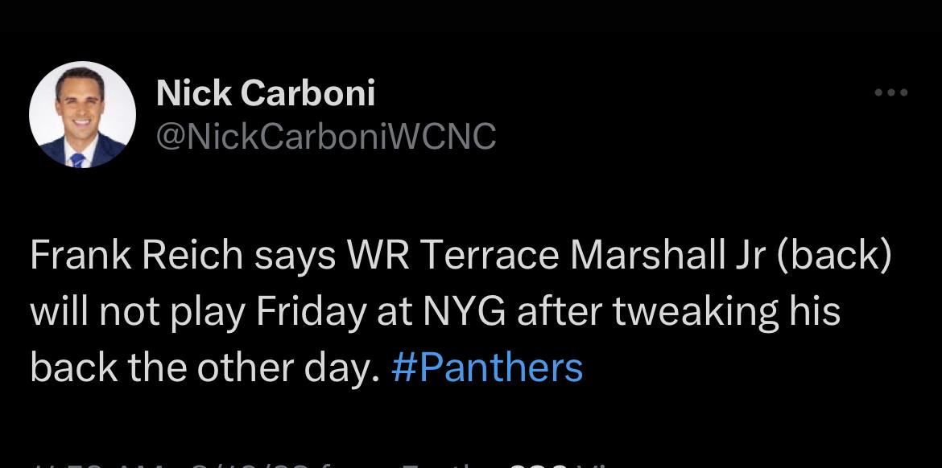
Task: Click the phrase "other day" on the last line
Action: (x=308, y=367)
